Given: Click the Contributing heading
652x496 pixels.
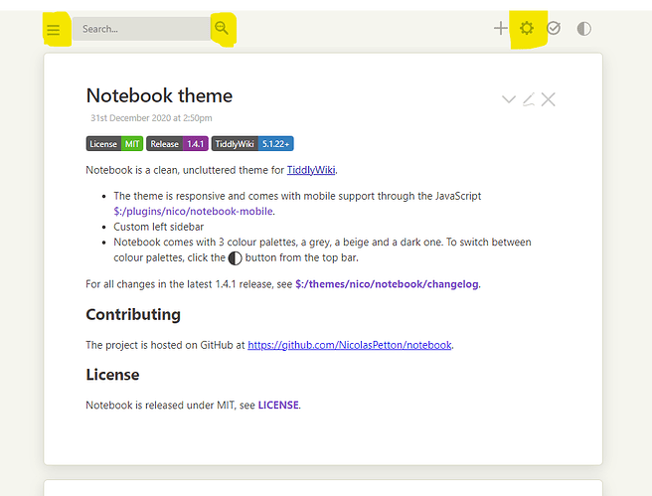Looking at the screenshot, I should [133, 315].
